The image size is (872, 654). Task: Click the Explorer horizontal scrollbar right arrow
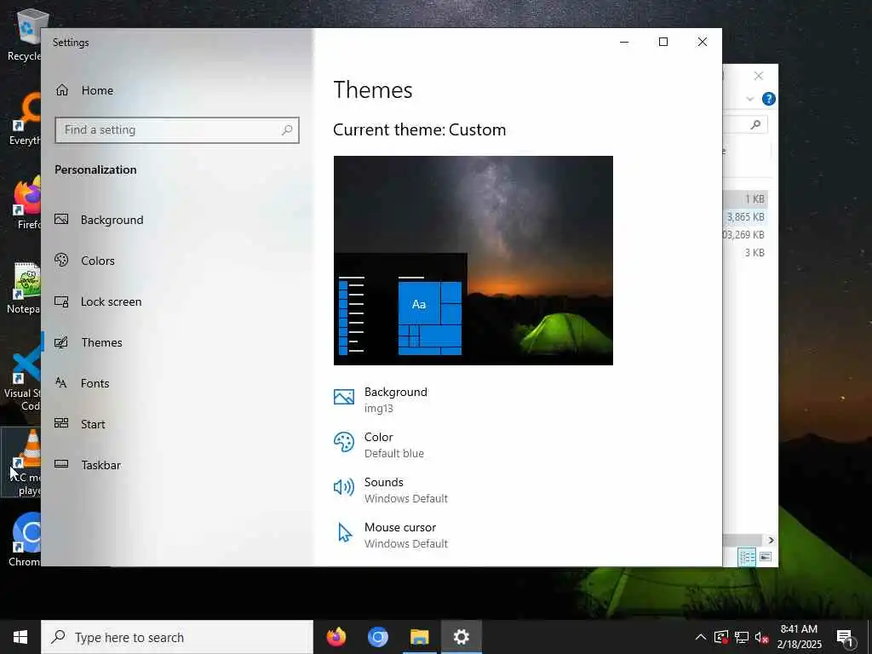click(771, 540)
